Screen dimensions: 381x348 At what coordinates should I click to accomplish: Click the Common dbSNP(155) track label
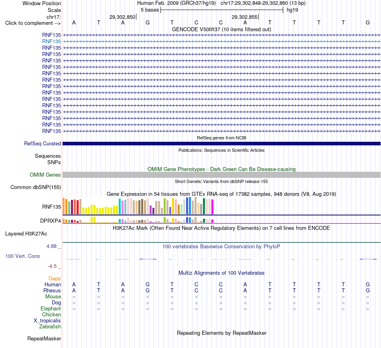(x=36, y=187)
